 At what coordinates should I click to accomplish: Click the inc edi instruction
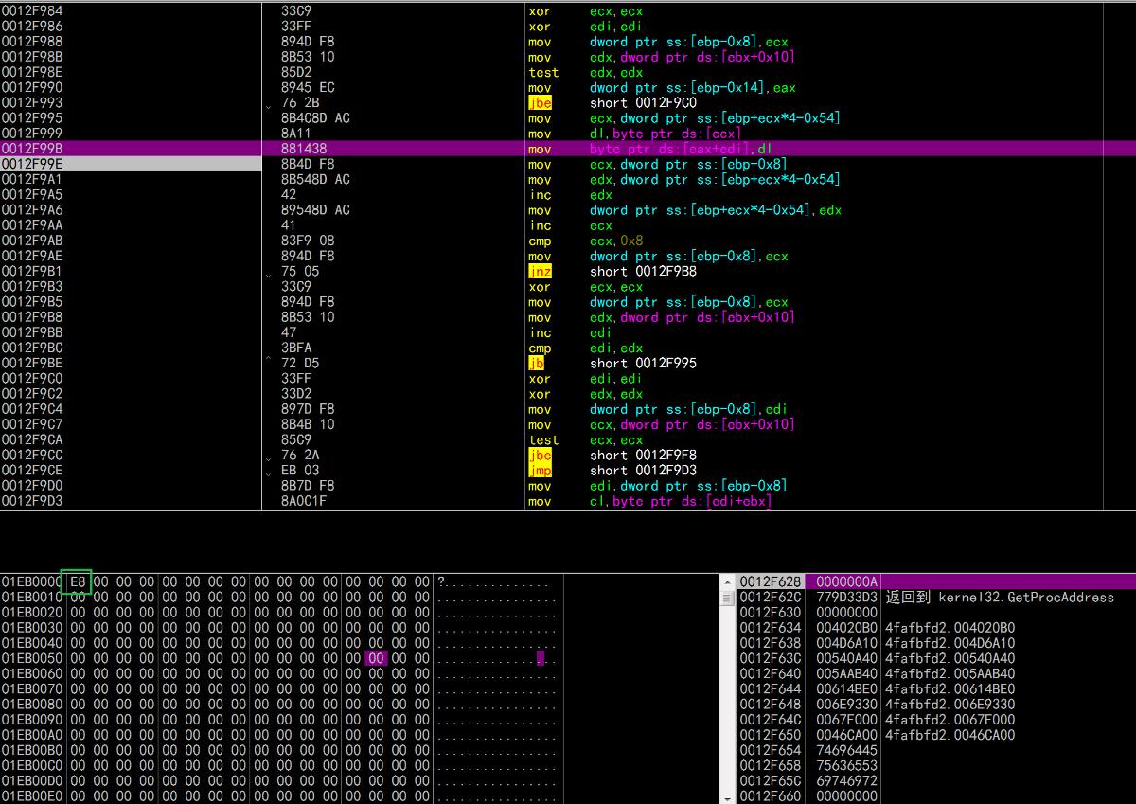point(570,332)
